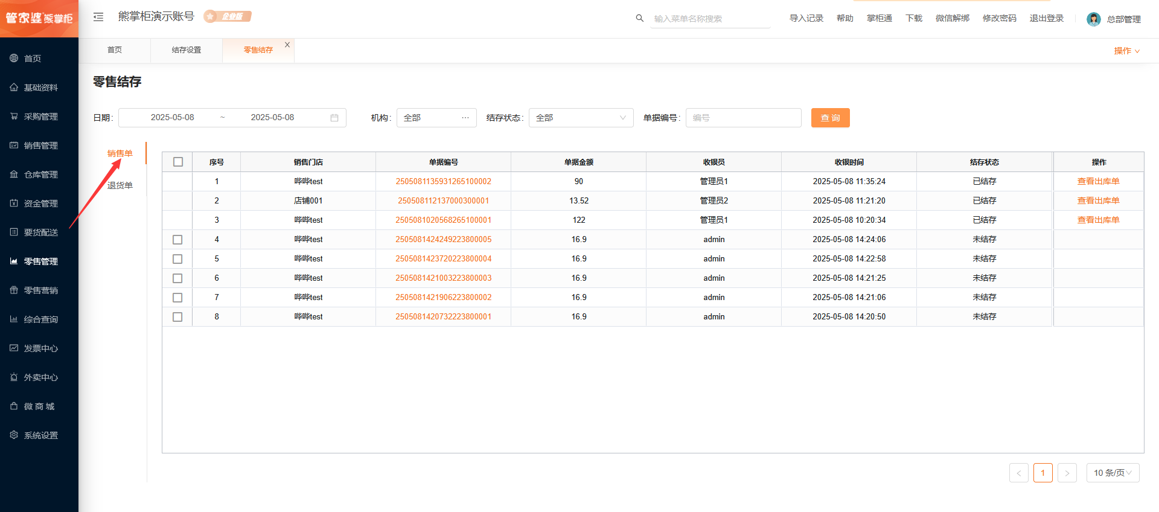
Task: Click page number 1
Action: click(1043, 473)
